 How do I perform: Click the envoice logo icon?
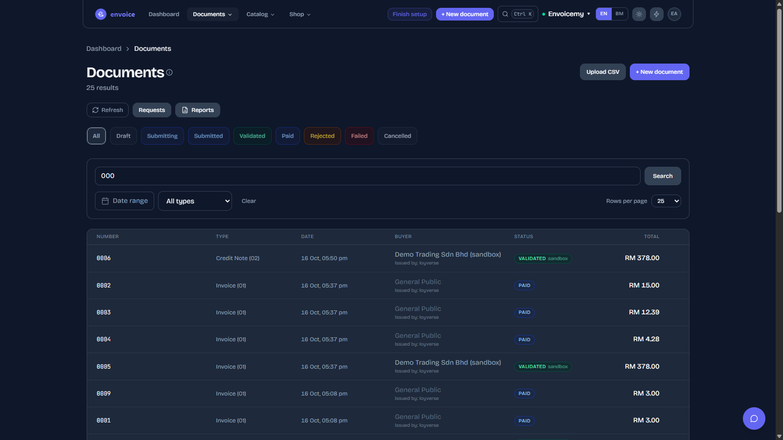tap(101, 14)
